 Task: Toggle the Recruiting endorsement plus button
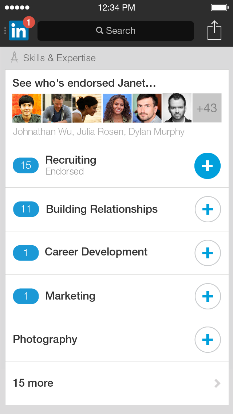[x=208, y=166]
